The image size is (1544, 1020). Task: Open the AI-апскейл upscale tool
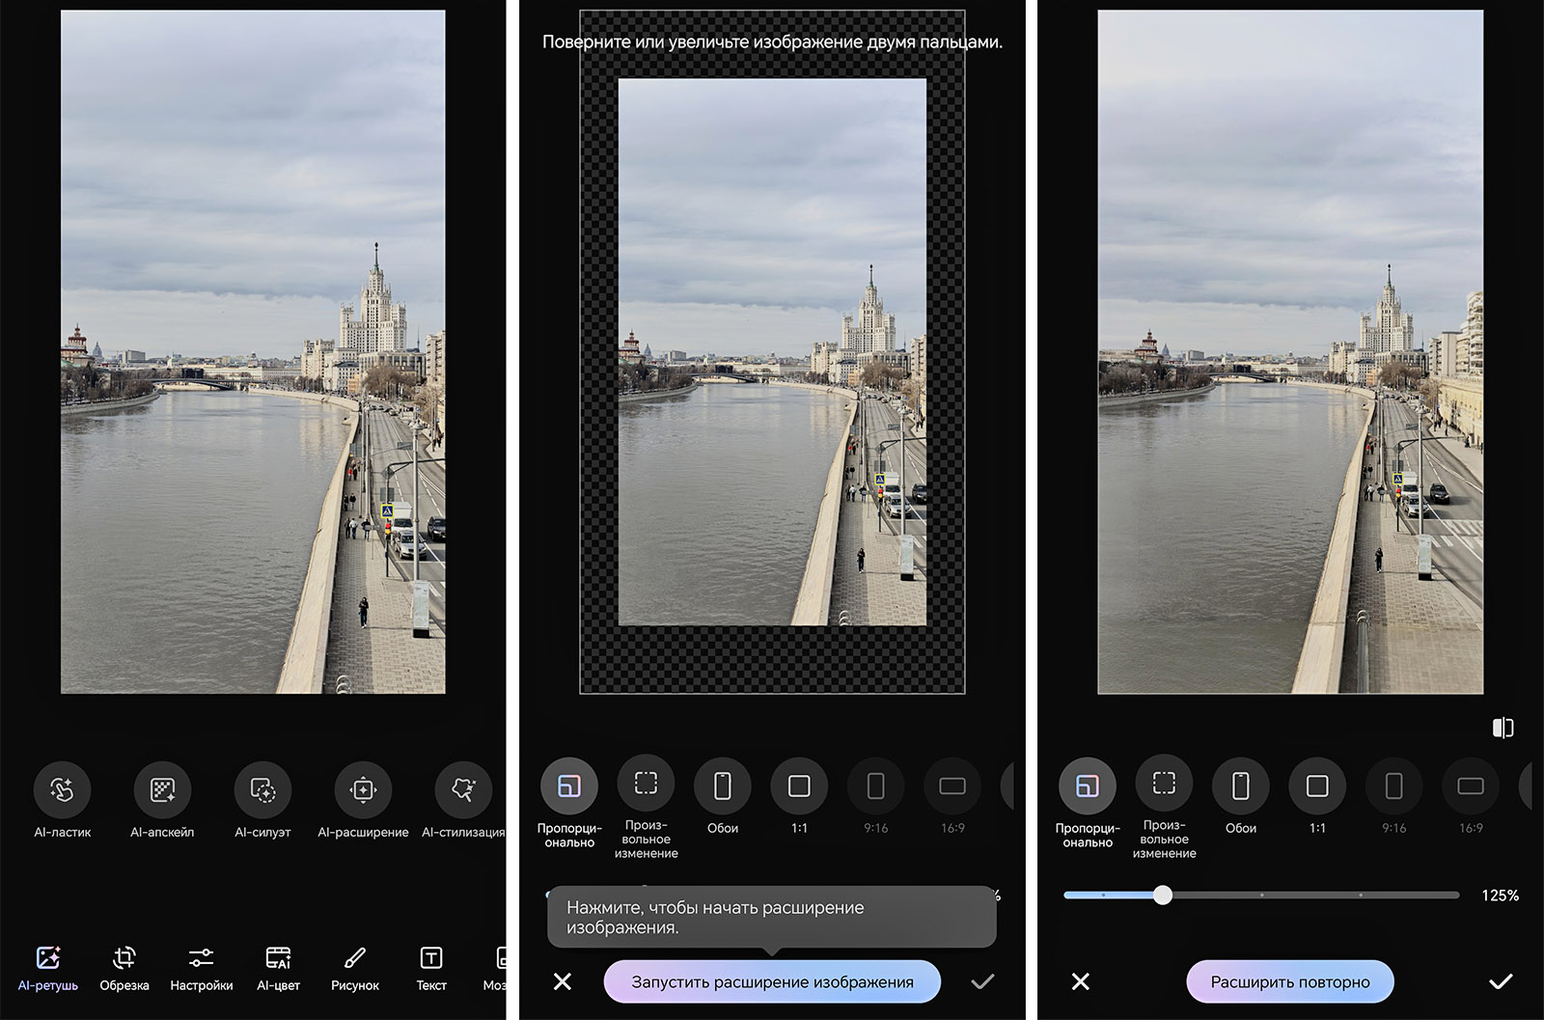click(x=162, y=789)
